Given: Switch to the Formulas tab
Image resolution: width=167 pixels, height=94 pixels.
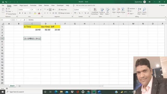Looking at the screenshot, I should click(33, 5).
